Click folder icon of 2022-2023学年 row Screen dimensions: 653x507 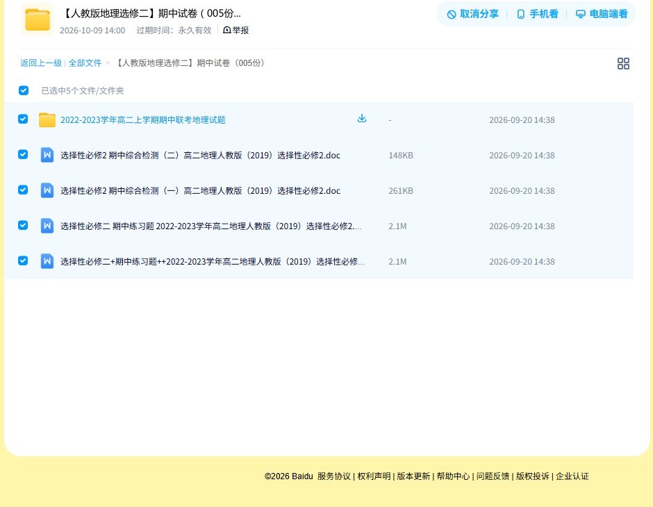[47, 120]
